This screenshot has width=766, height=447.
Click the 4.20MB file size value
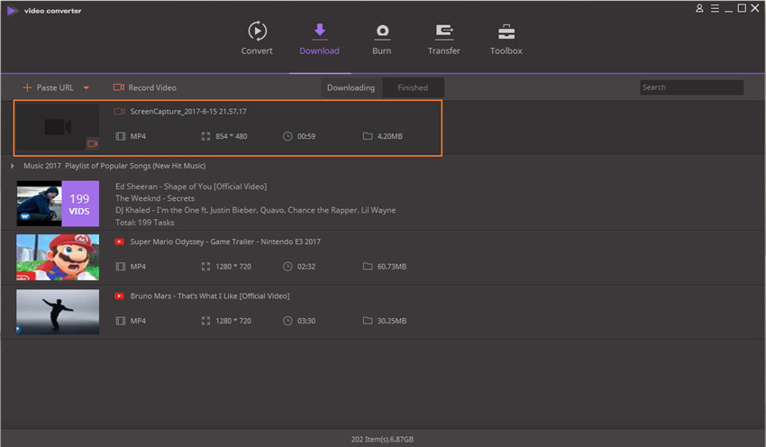[390, 136]
